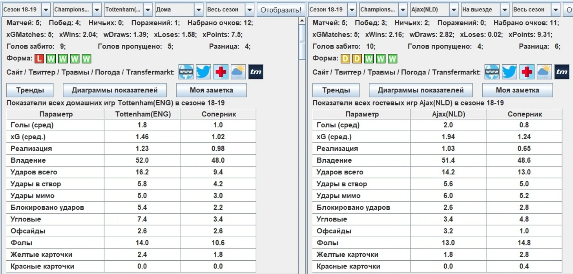The image size is (573, 274).
Task: Open right panel Champions league dropdown
Action: point(383,9)
